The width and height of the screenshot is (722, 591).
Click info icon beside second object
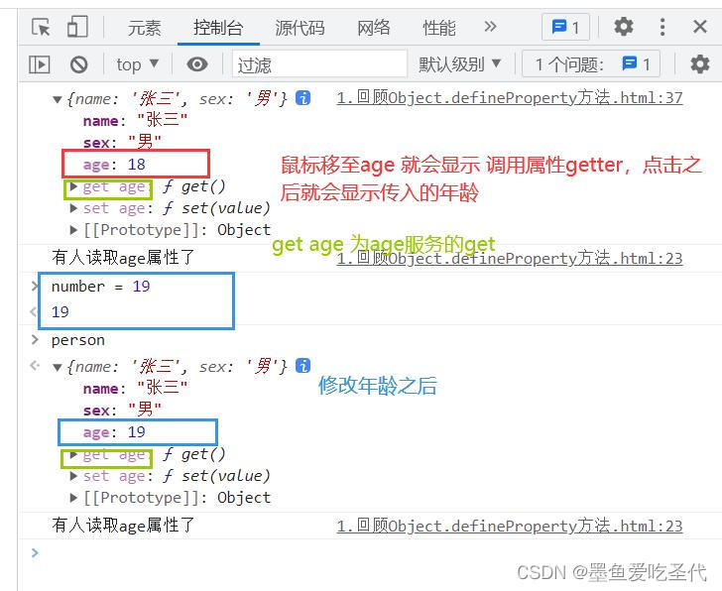coord(303,366)
